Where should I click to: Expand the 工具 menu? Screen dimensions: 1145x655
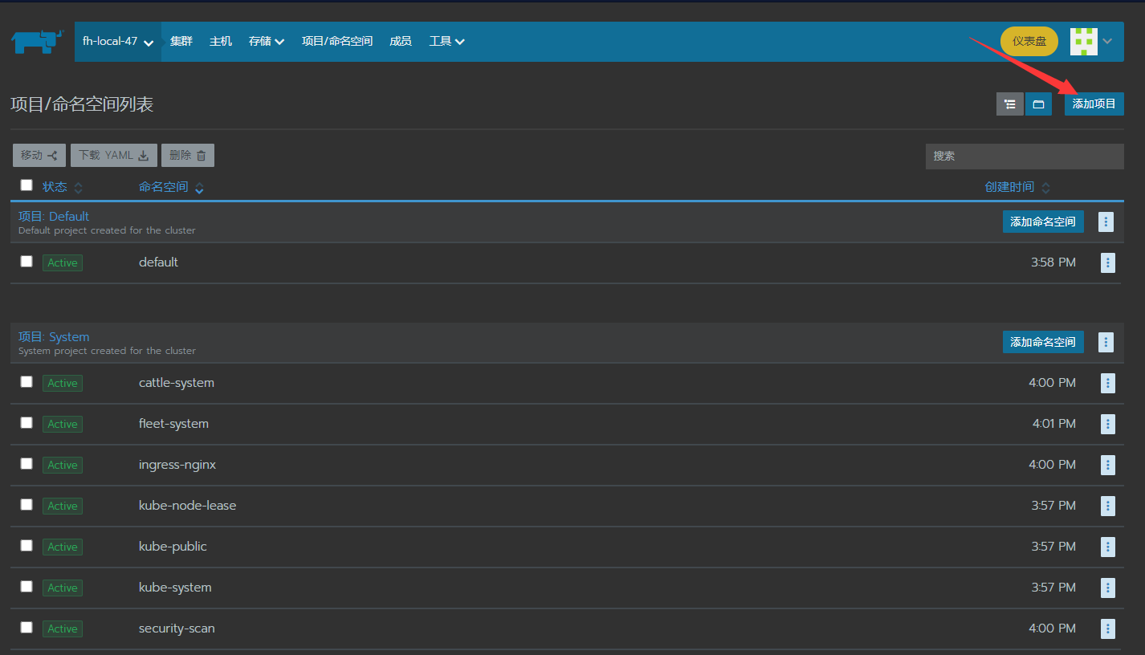[x=447, y=42]
